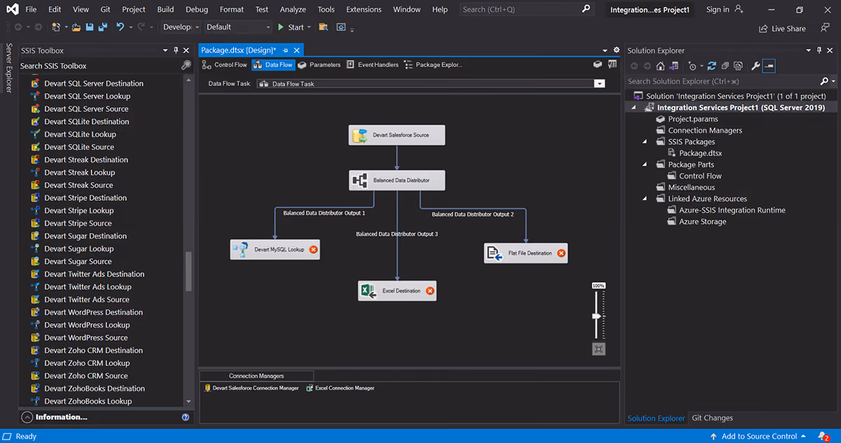Click Switch Views icon in Solution Explorer
Viewport: 841px width, 443px height.
point(673,66)
